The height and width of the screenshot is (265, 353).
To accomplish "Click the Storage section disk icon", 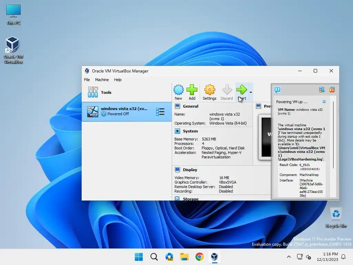I will (178, 198).
